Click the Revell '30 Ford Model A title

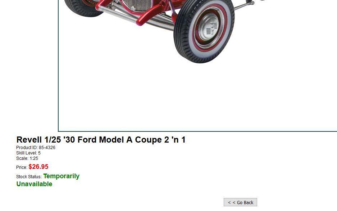click(101, 140)
